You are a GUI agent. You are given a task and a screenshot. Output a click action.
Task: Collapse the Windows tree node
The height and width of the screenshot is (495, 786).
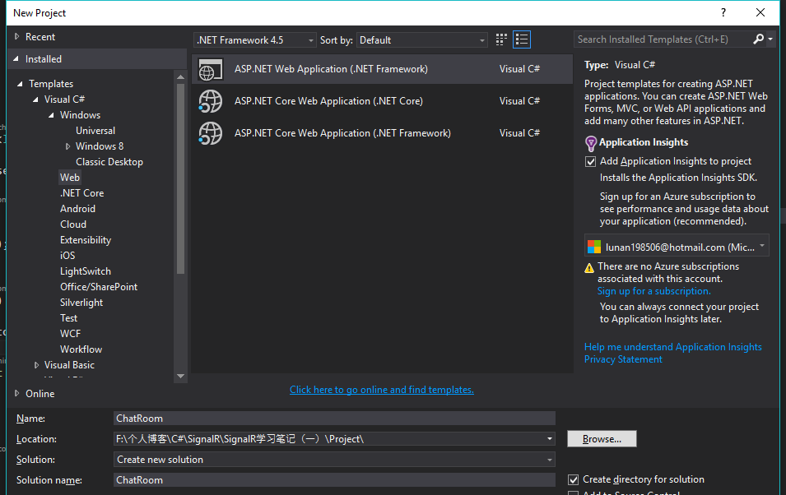coord(51,115)
